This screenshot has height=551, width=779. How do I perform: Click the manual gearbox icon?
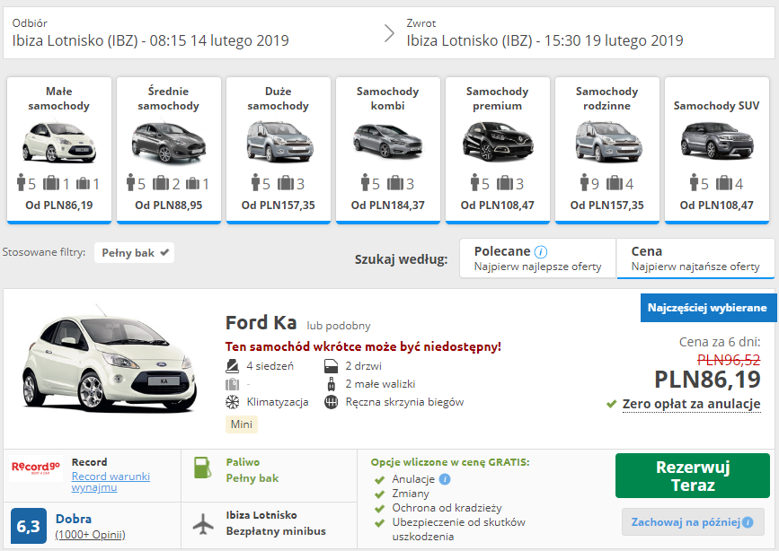(x=332, y=402)
